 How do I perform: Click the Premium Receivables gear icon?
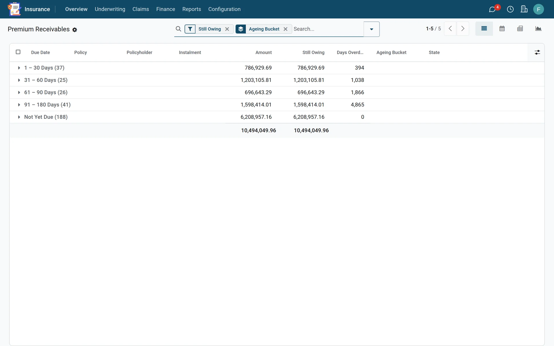click(75, 30)
